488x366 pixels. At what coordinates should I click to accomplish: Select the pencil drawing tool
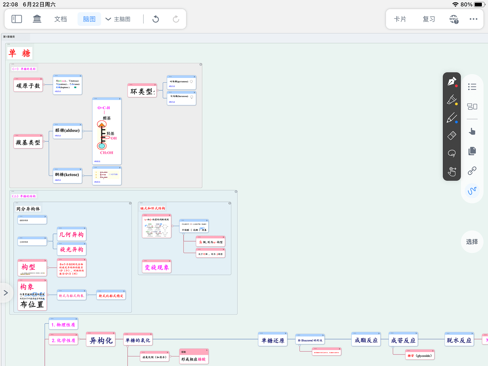point(452,118)
